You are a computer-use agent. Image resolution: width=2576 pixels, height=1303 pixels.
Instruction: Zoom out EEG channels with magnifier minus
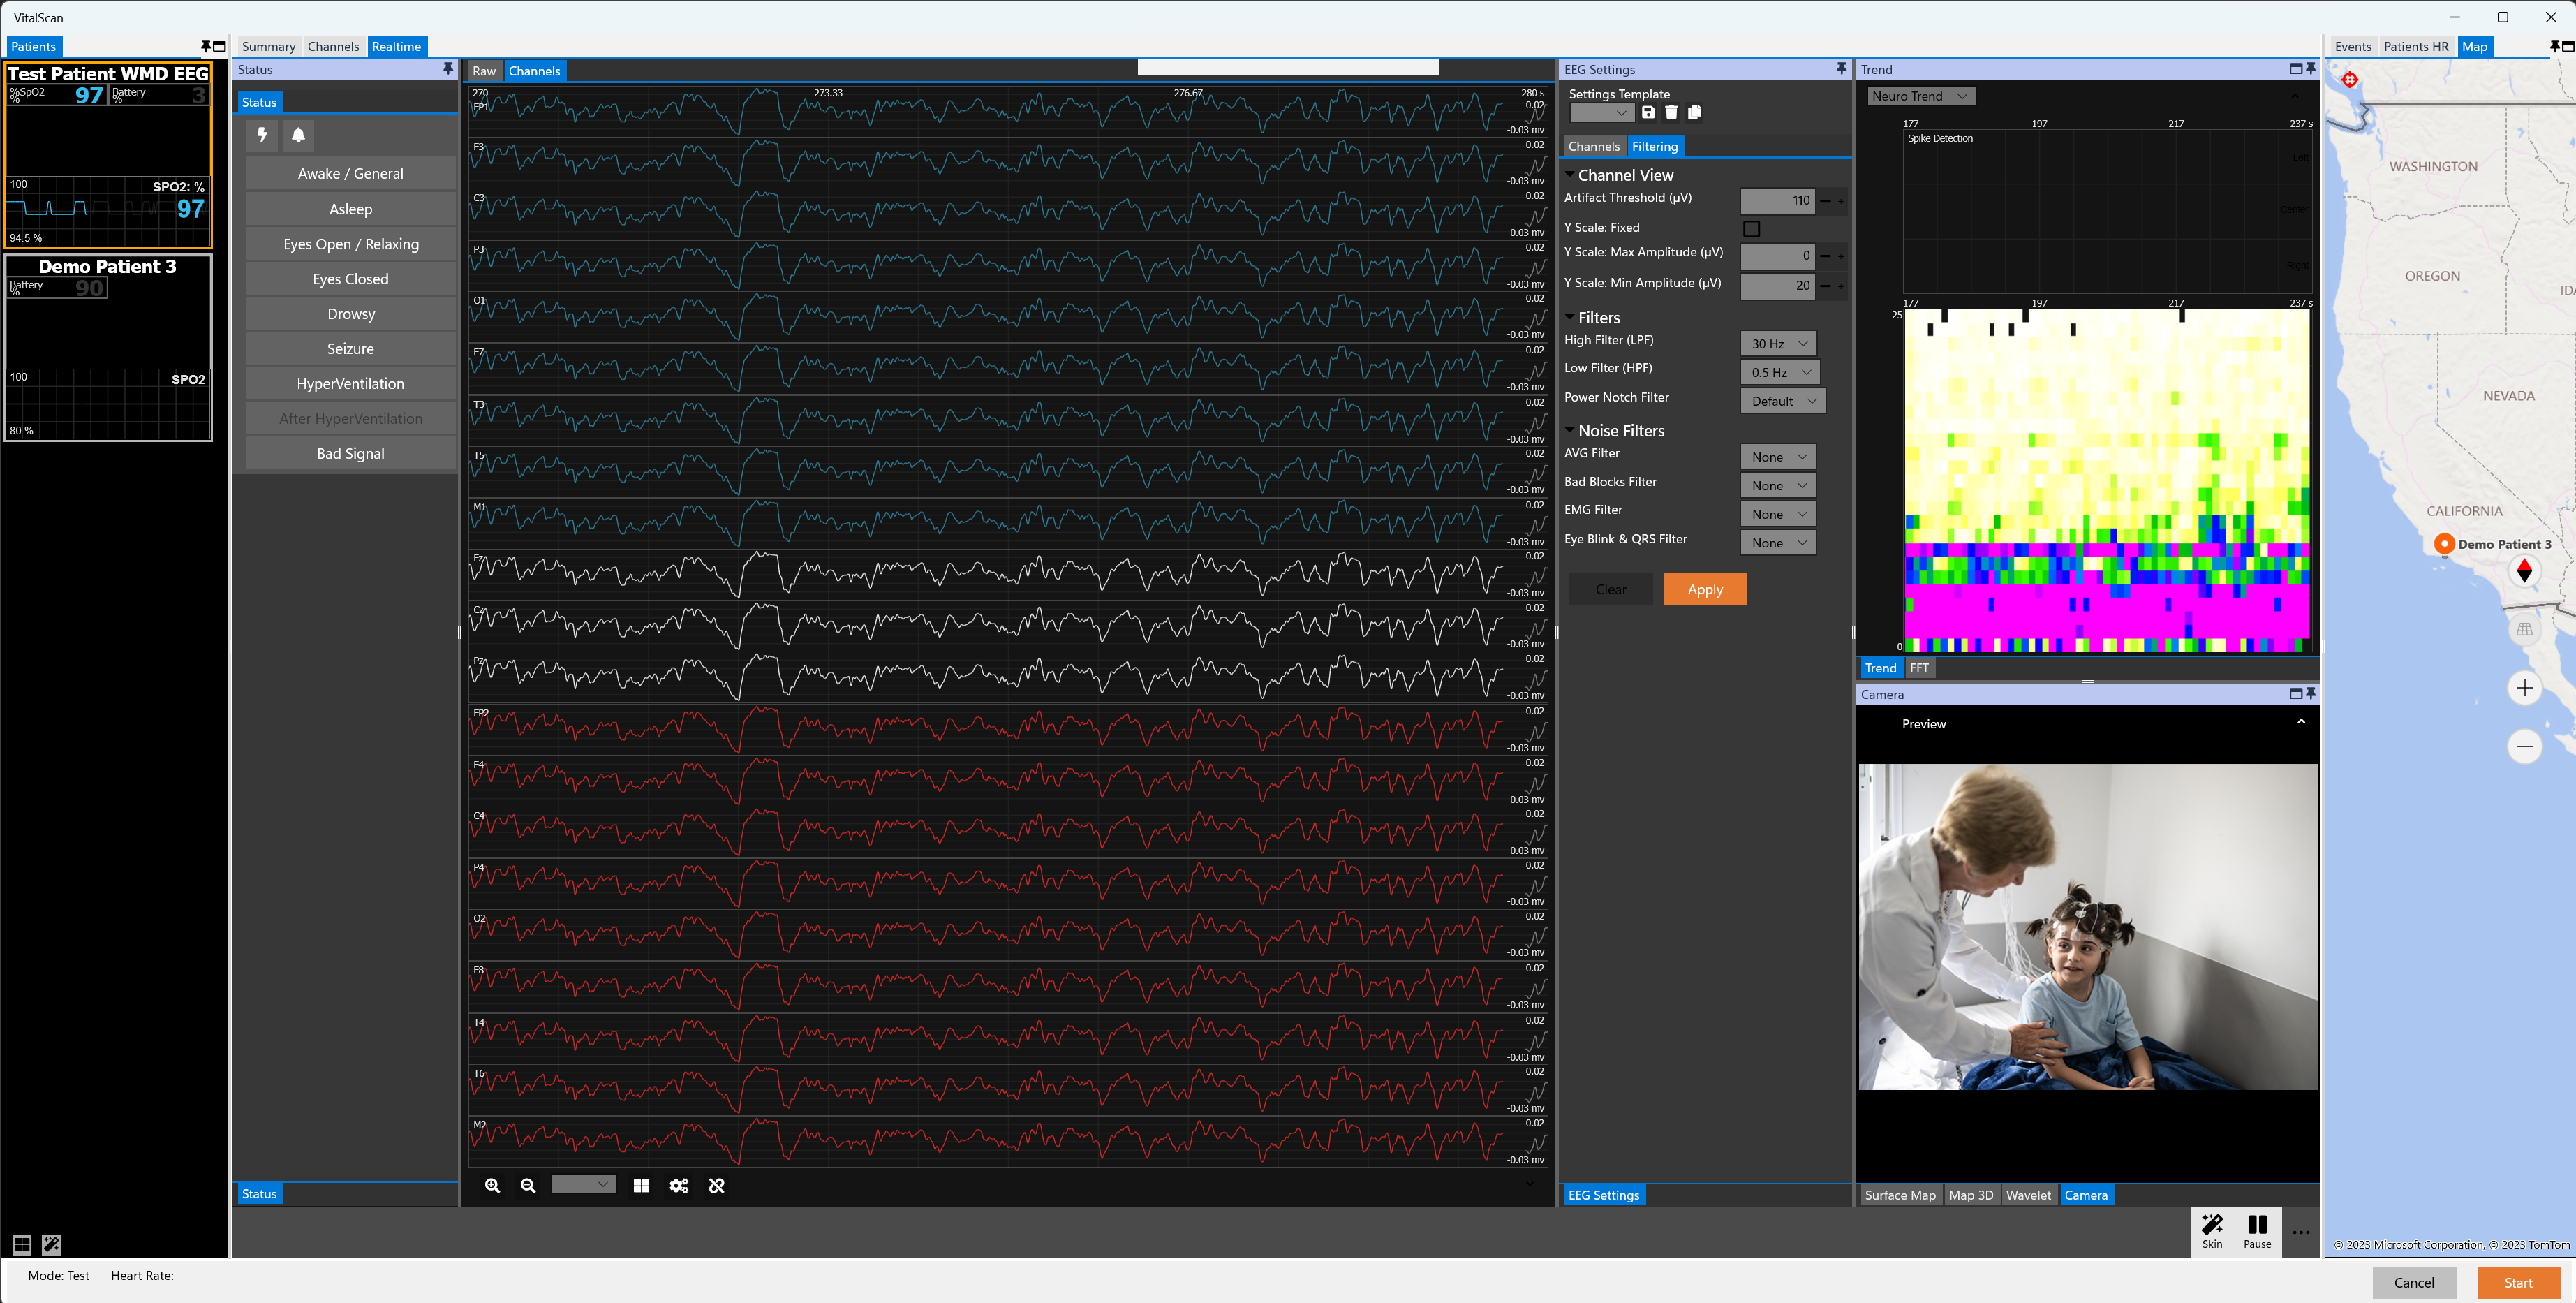pos(528,1186)
